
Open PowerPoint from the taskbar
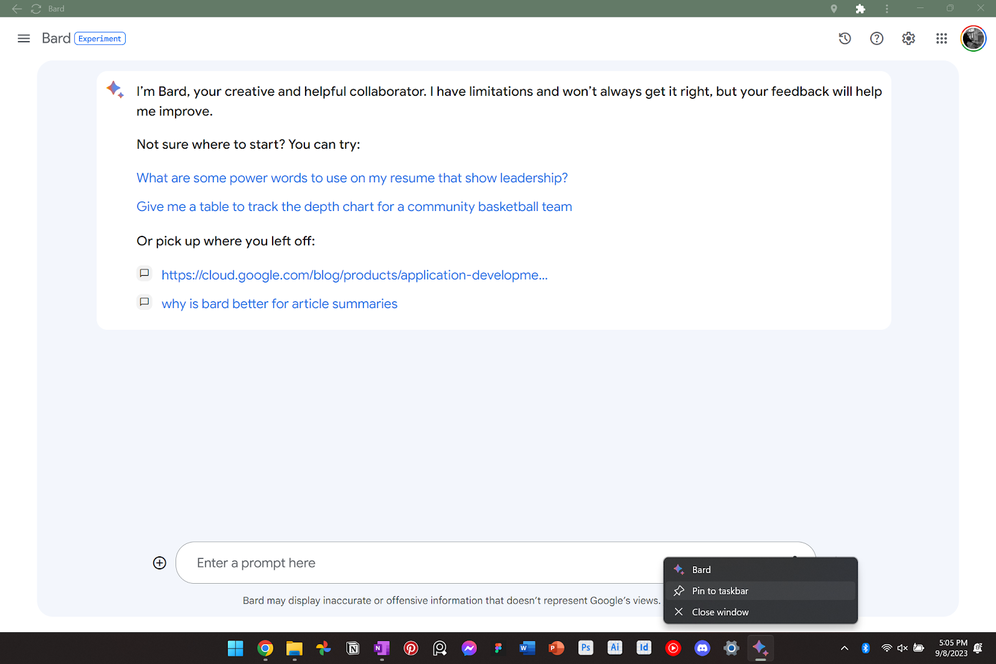(x=557, y=648)
